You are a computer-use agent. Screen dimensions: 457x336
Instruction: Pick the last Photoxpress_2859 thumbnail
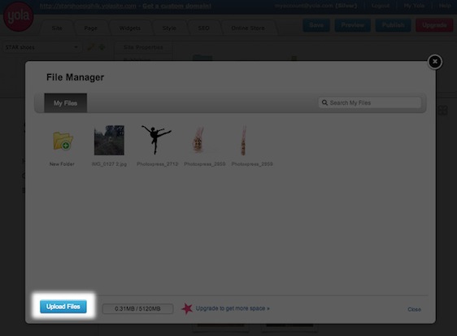pos(243,140)
